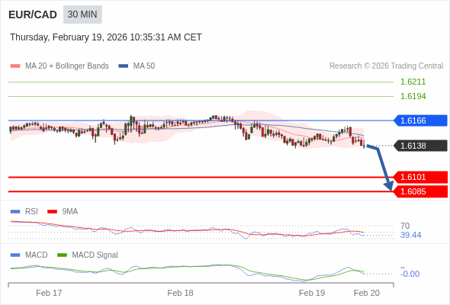Click the Feb 19 date axis label
Screen dimensions: 450x305
[312, 293]
